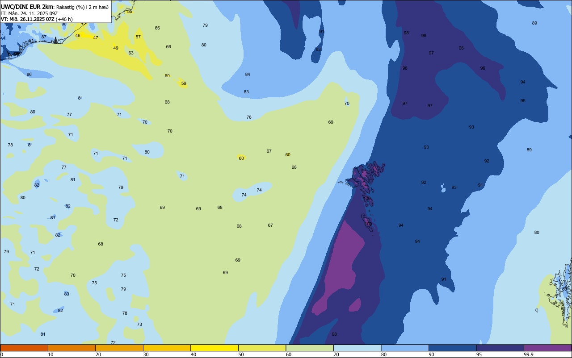
Task: Pick the 50–60% pale yellow legend swatch
Action: click(x=262, y=348)
